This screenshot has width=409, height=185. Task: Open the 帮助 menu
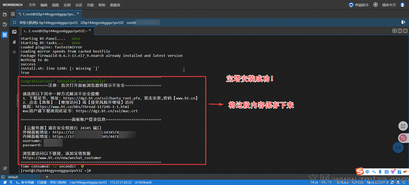click(102, 5)
